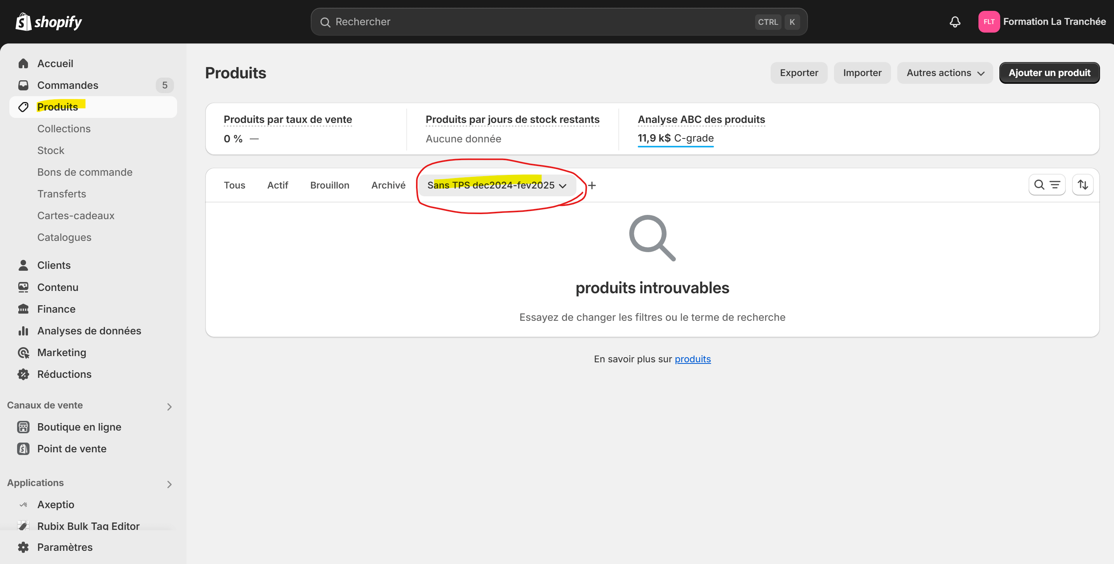
Task: Open Accueil from the sidebar home icon
Action: 23,64
